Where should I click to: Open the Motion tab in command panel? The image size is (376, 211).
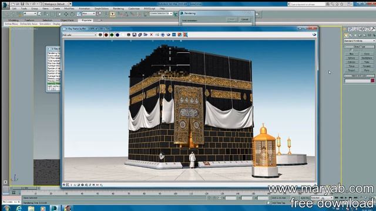(x=362, y=29)
